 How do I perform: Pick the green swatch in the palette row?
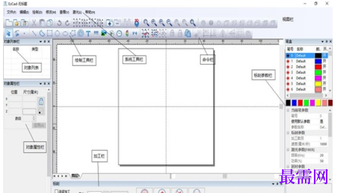pyautogui.click(x=306, y=103)
